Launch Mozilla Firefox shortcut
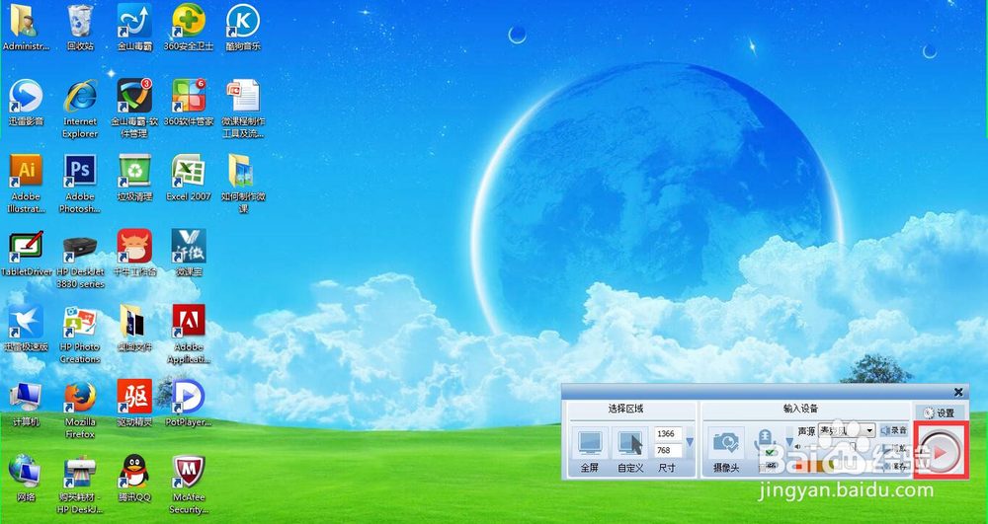The width and height of the screenshot is (988, 524). (x=80, y=409)
